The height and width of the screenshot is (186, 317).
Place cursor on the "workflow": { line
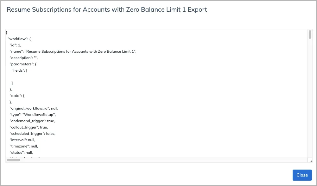[19, 39]
